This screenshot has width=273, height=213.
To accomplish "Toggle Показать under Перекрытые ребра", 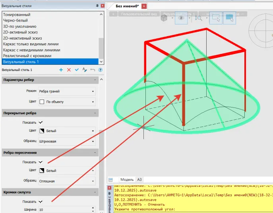I will 41,123.
